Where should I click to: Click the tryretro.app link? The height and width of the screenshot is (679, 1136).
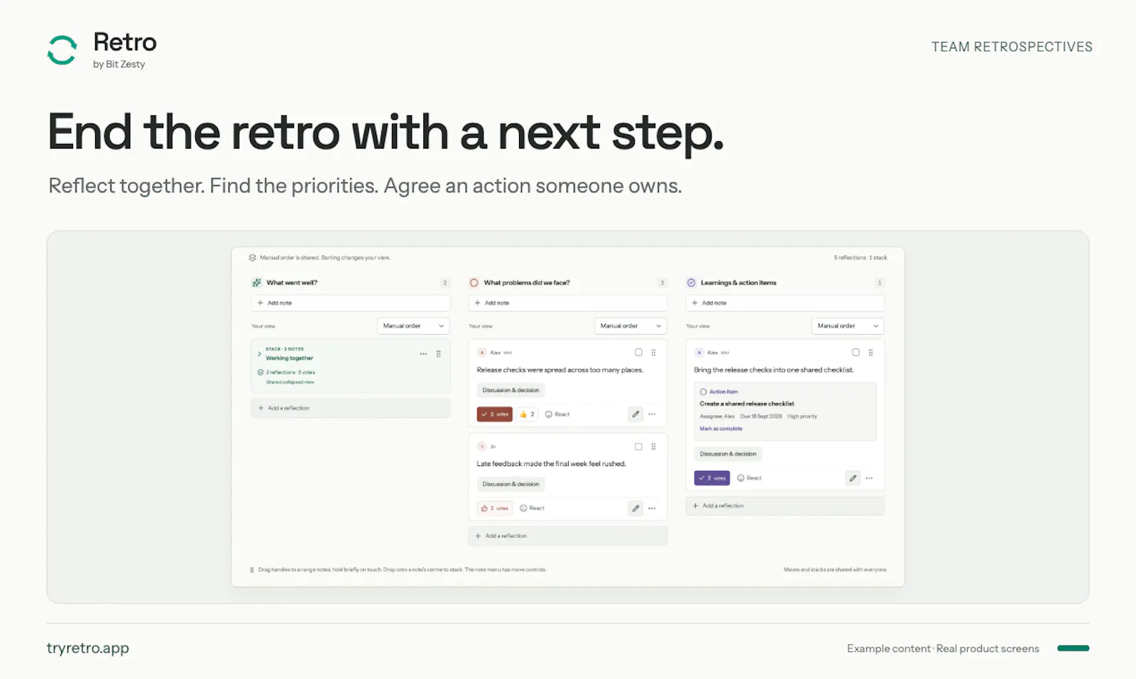[x=88, y=648]
